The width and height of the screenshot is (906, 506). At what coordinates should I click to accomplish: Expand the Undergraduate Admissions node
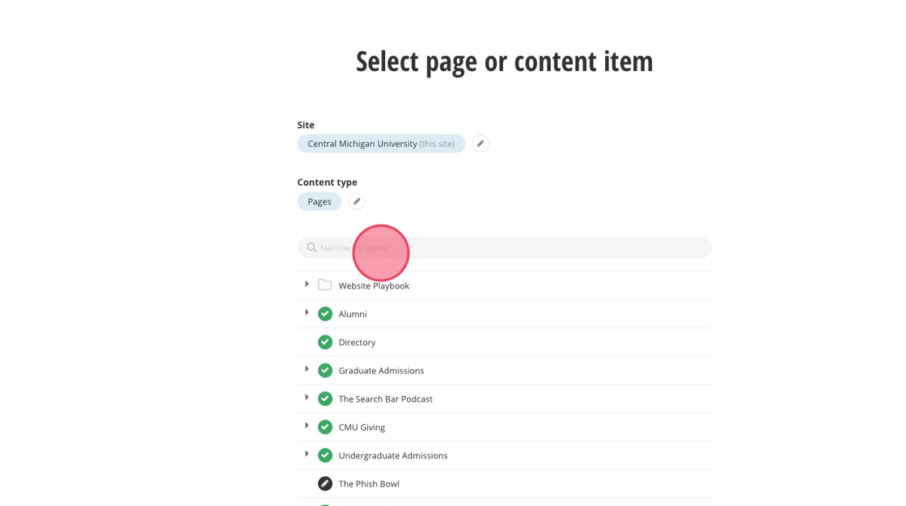[x=307, y=454]
